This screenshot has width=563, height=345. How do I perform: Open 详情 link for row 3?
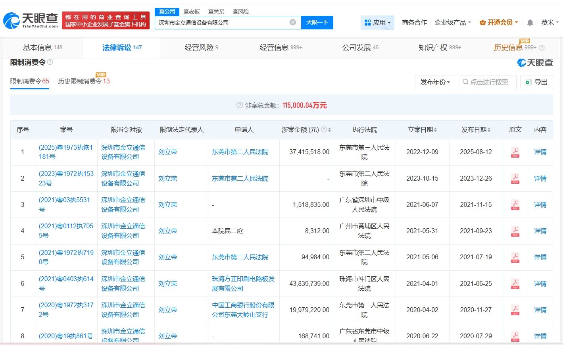540,205
